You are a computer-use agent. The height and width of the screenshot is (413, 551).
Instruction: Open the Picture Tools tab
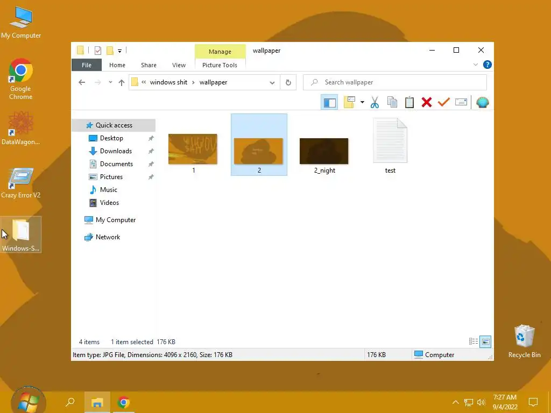220,65
